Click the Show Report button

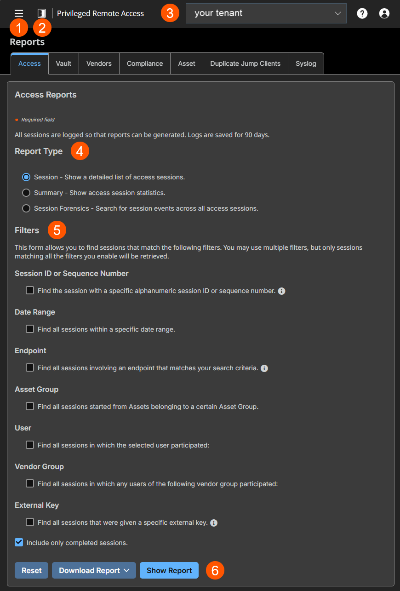click(169, 570)
